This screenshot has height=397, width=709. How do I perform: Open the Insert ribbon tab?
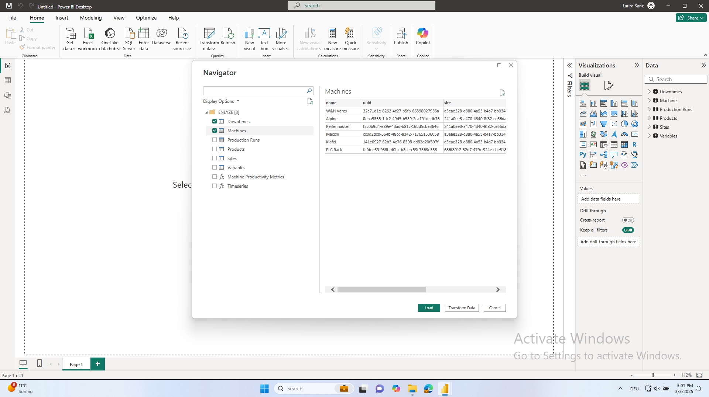click(x=62, y=18)
